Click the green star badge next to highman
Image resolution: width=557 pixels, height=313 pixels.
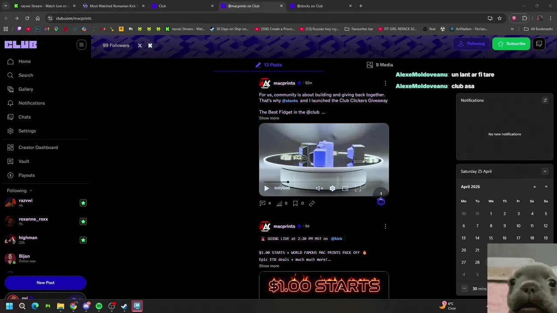point(83,240)
